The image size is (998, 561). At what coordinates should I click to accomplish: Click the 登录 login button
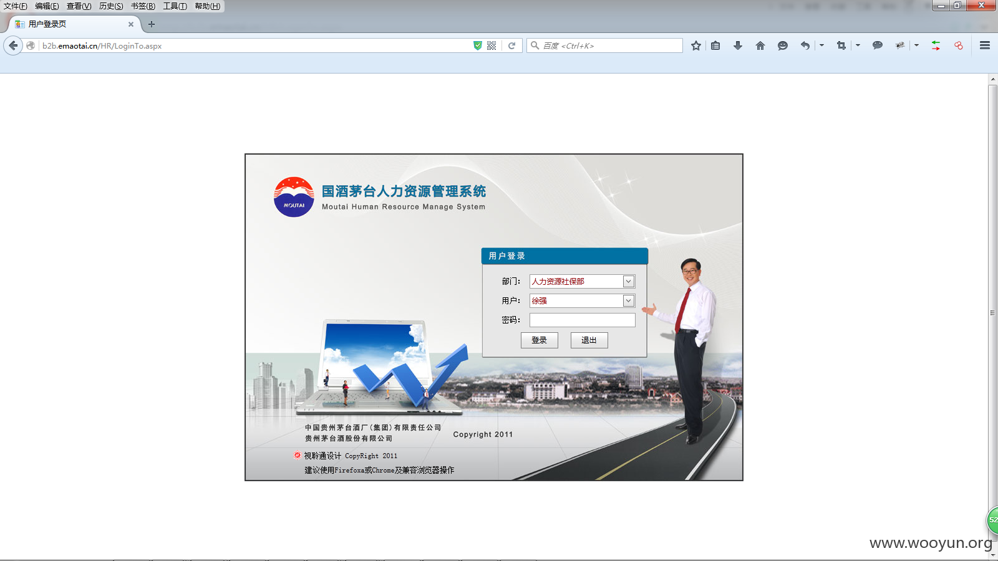(539, 340)
